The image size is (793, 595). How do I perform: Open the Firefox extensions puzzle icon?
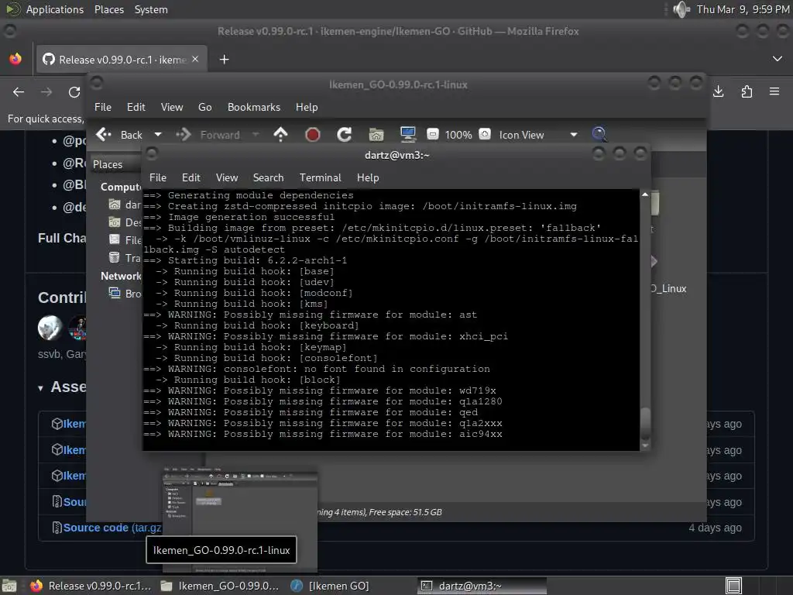(x=747, y=91)
